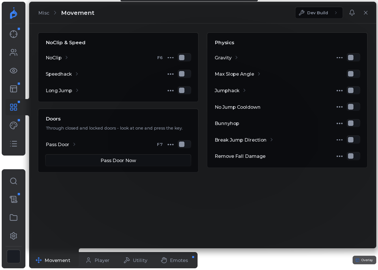Screen dimensions: 378x270
Task: Open more options for Remove Fall Damage
Action: click(339, 156)
